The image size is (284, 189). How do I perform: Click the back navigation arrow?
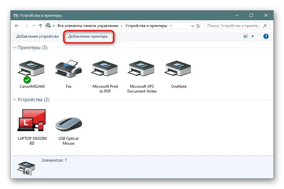(17, 26)
